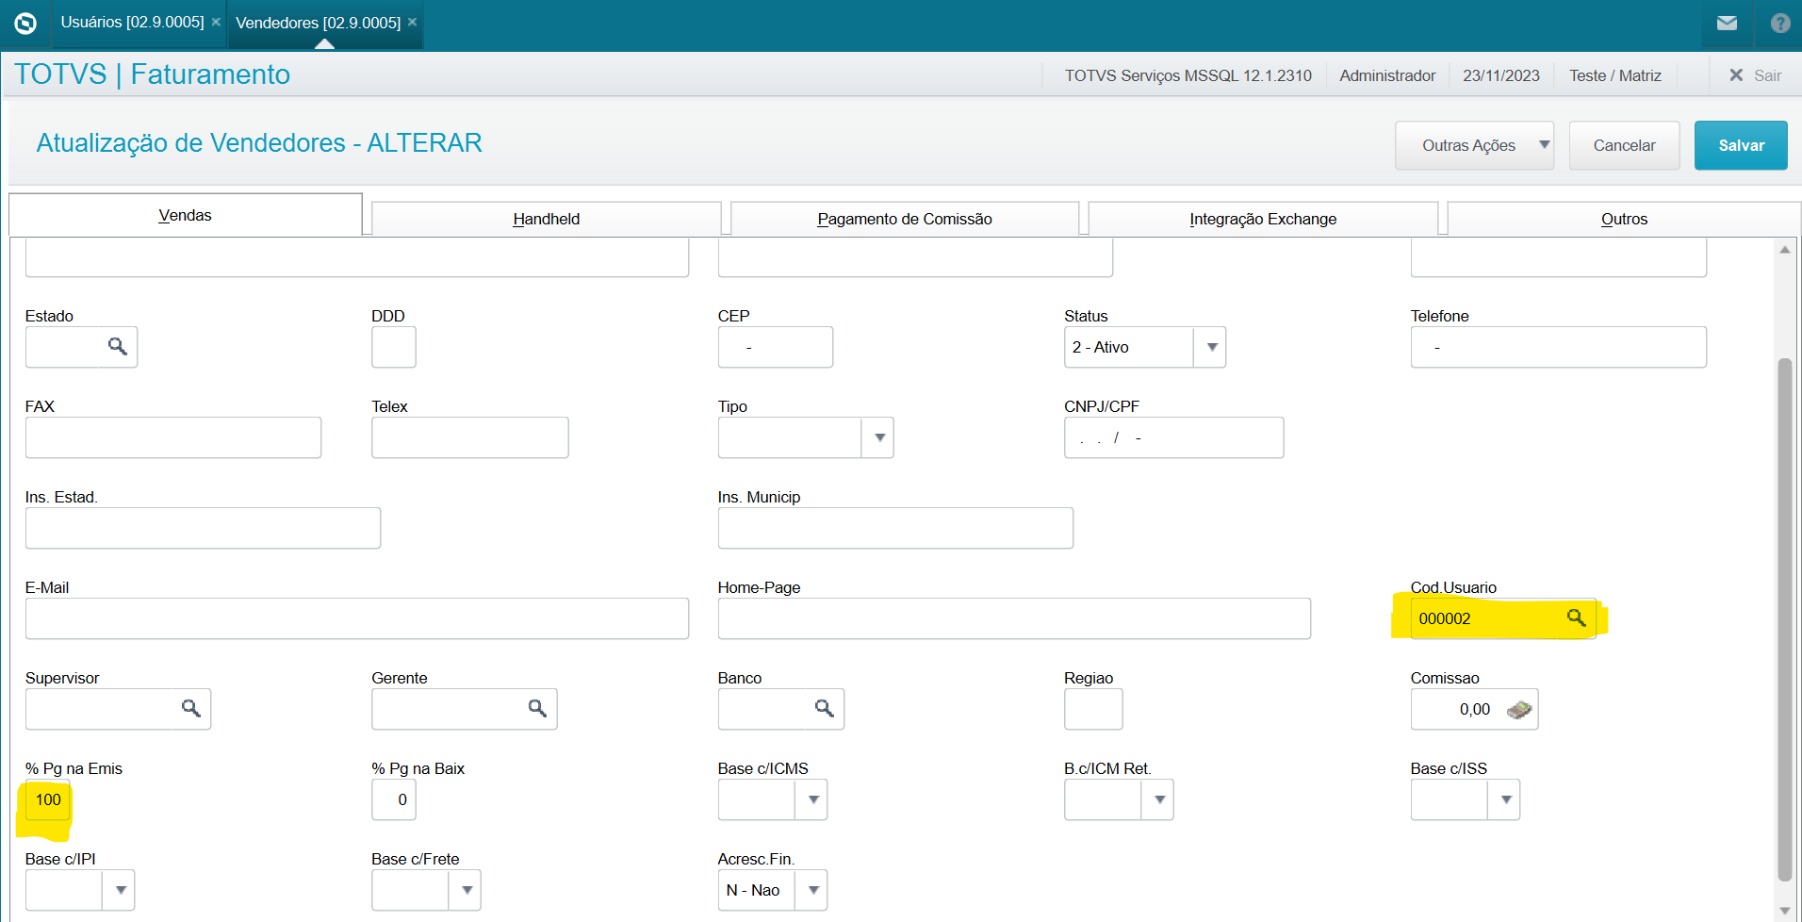The image size is (1802, 922).
Task: Open the Integração Exchange tab
Action: click(x=1263, y=219)
